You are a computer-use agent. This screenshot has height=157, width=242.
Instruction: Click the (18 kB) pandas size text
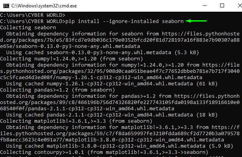207,115
